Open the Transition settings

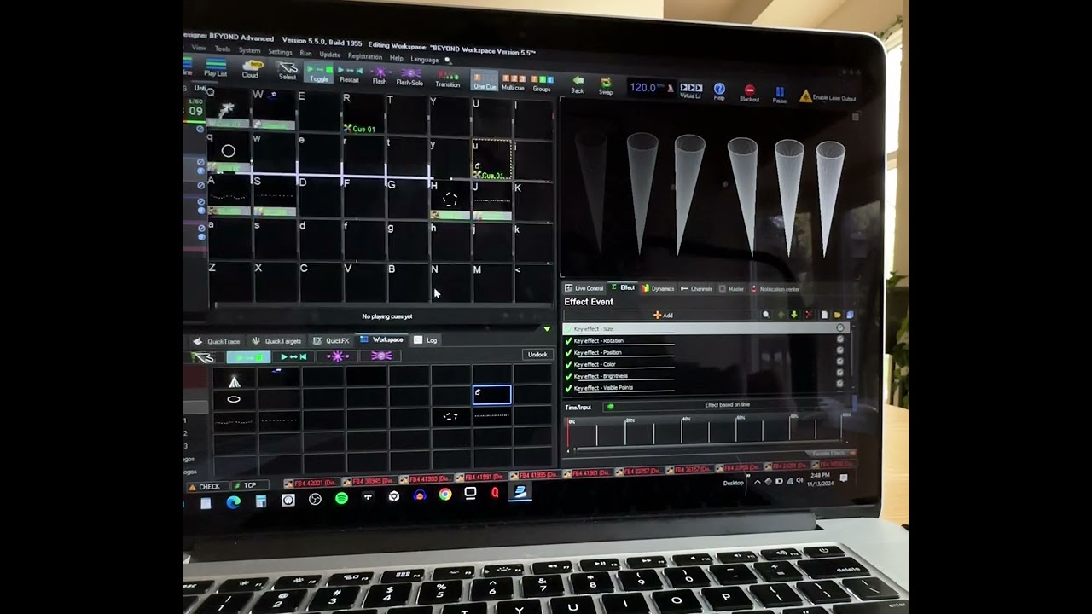click(447, 78)
